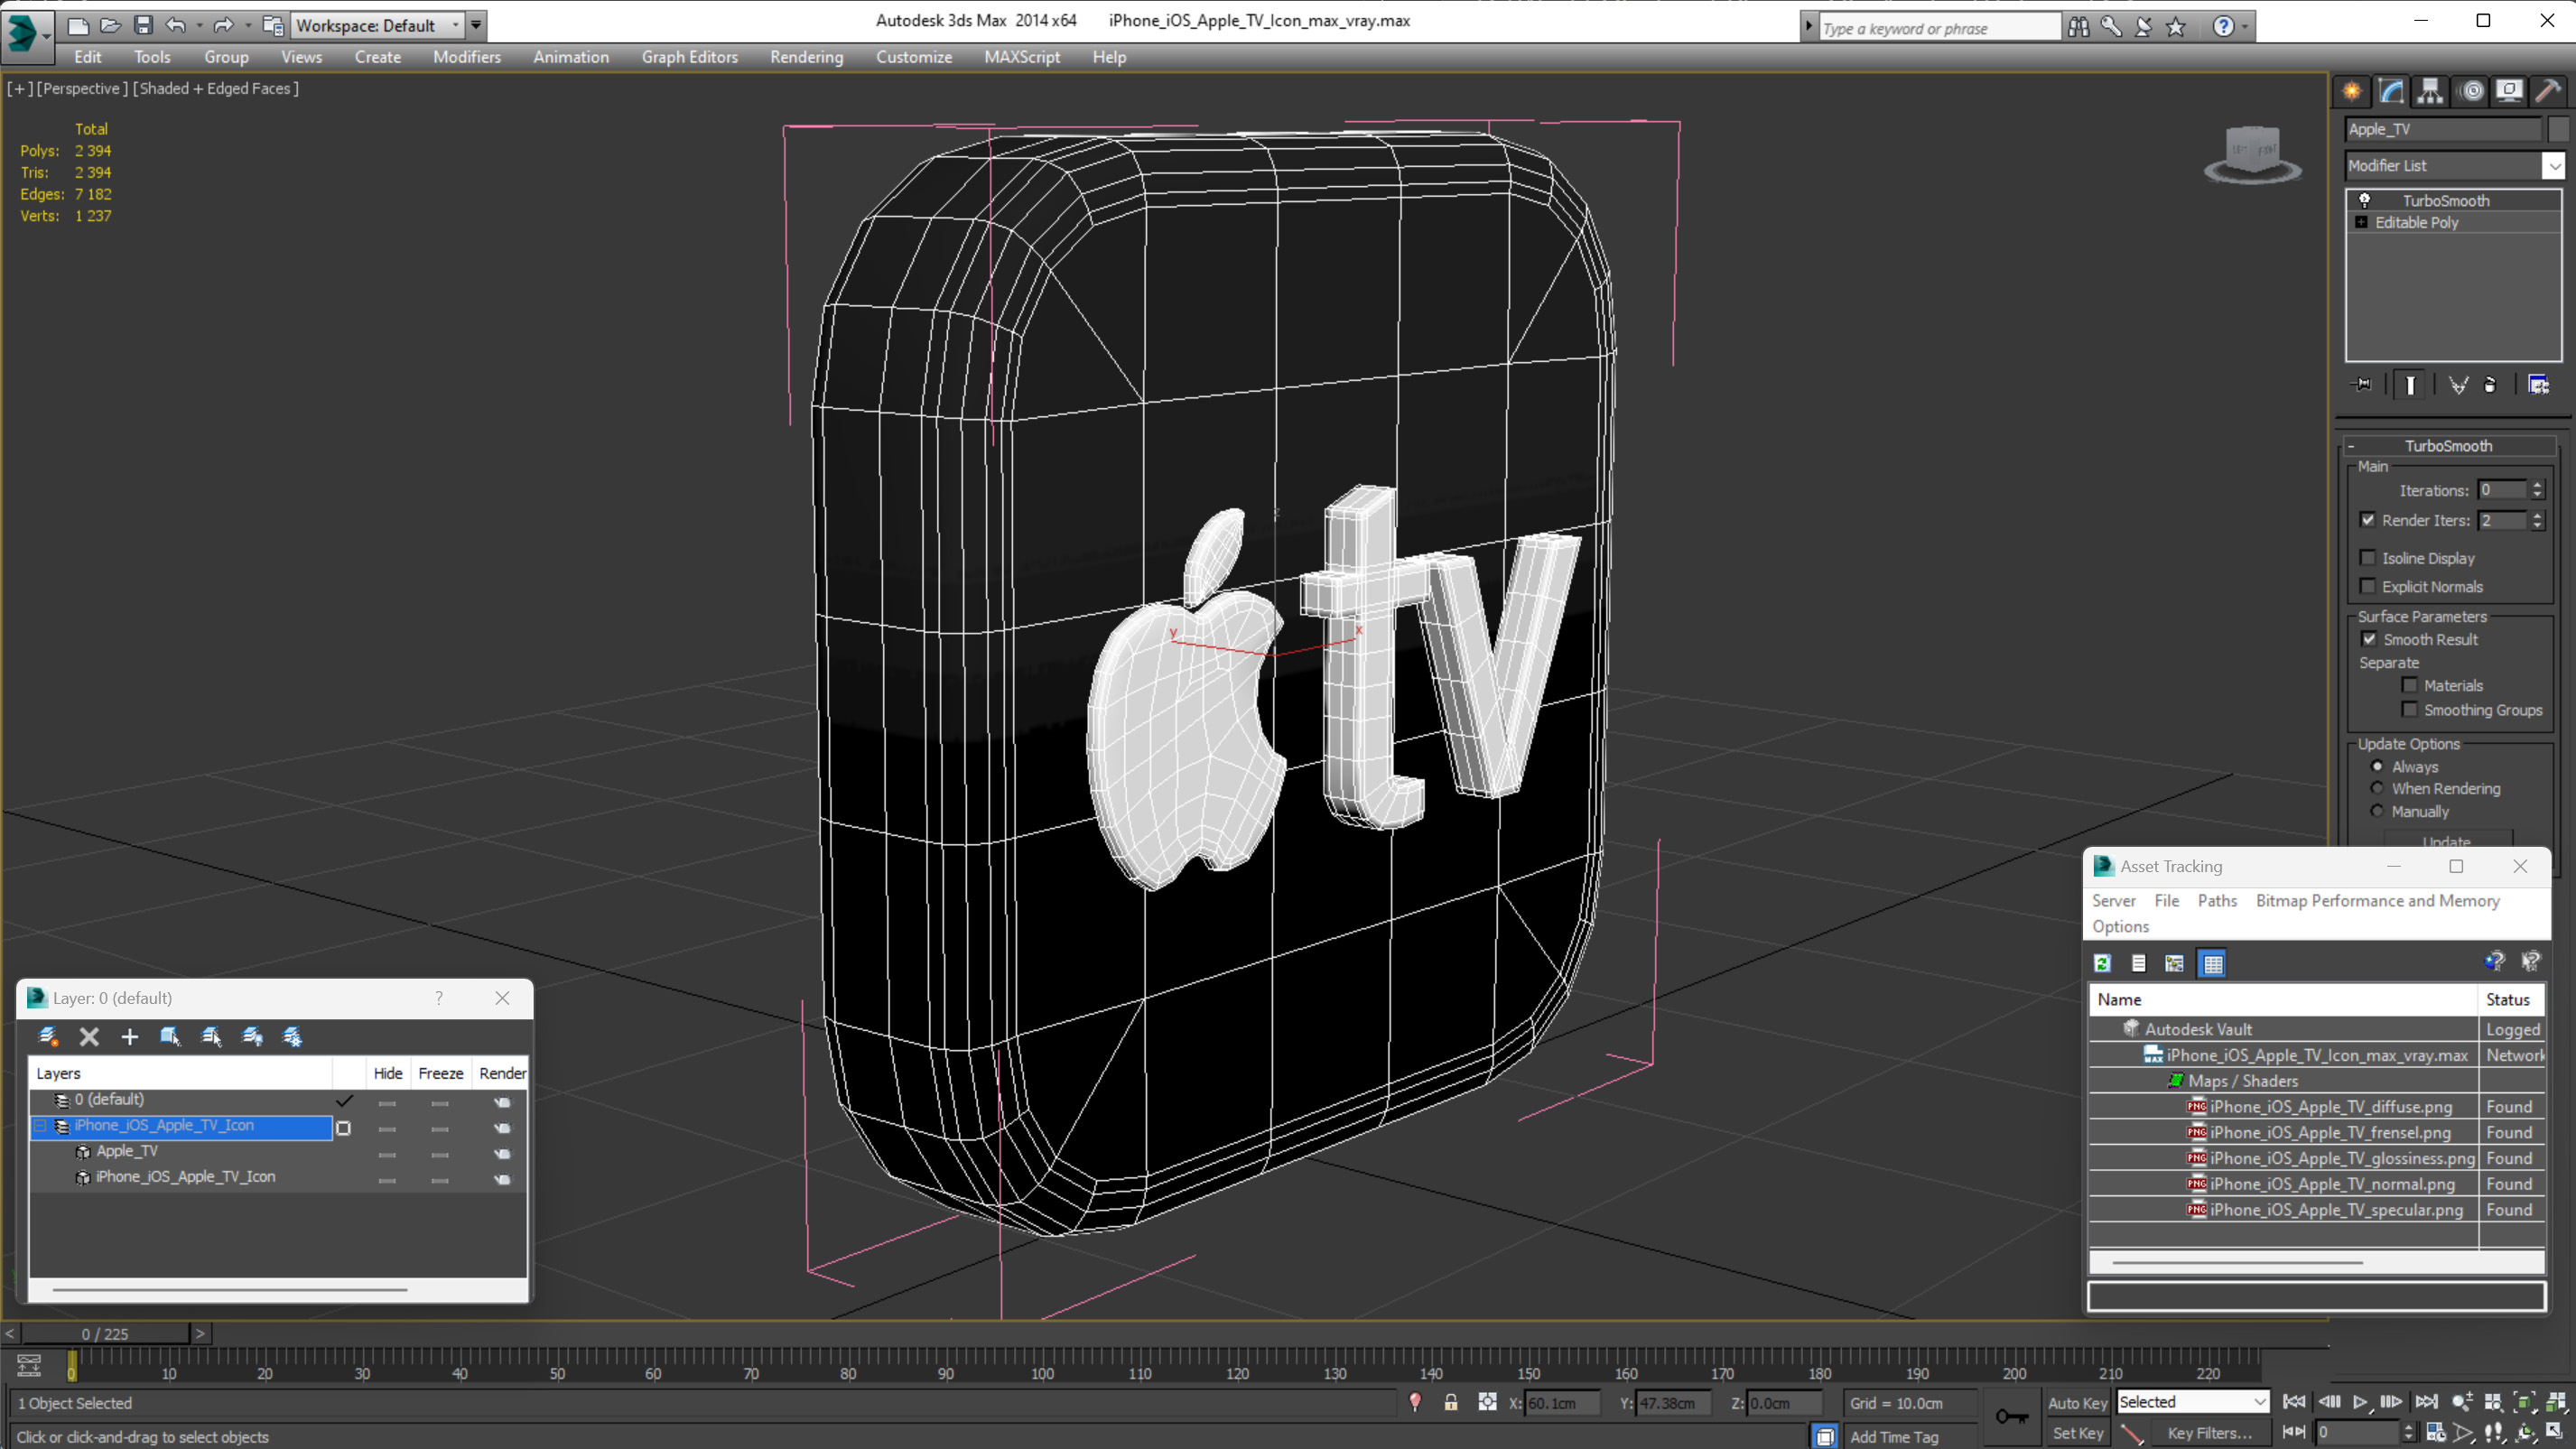This screenshot has width=2576, height=1449.
Task: Click Iterations spinner up arrow
Action: (x=2537, y=485)
